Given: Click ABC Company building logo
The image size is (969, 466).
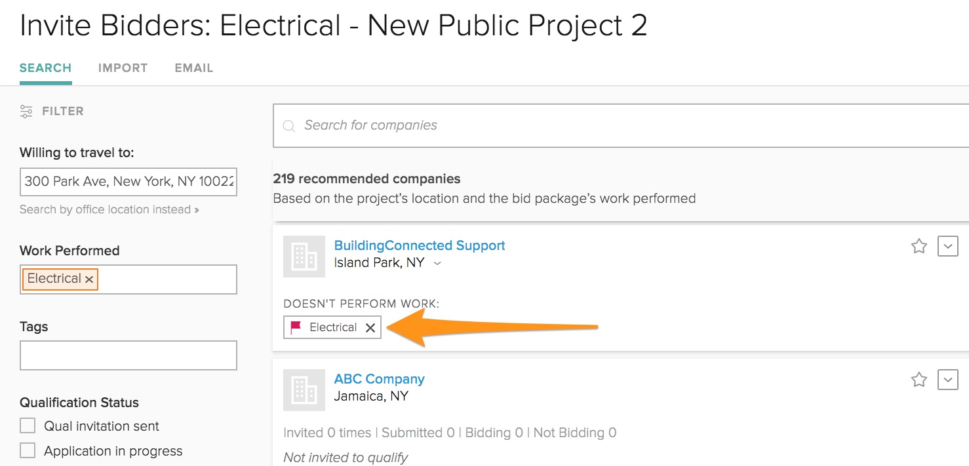Looking at the screenshot, I should point(304,390).
